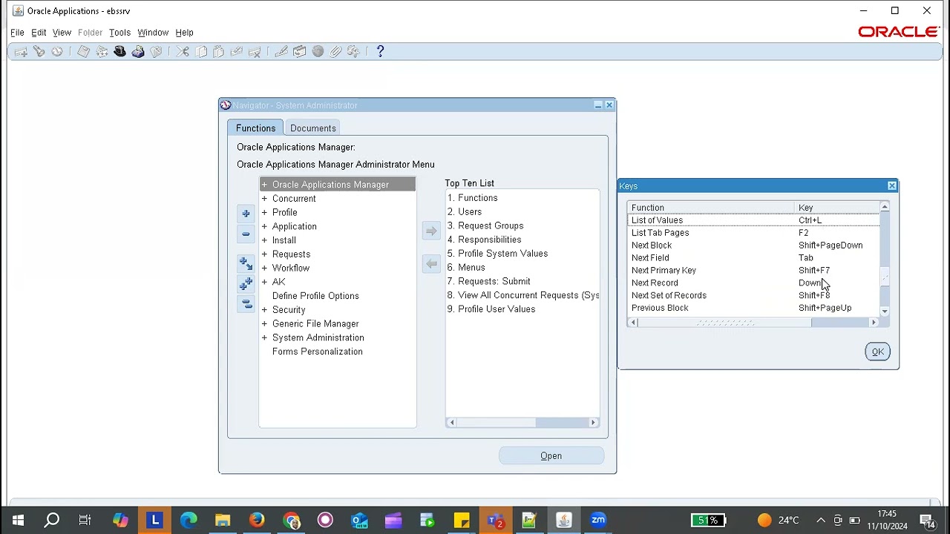Click the Collapse All button beside tree
This screenshot has height=534, width=950.
[x=246, y=304]
